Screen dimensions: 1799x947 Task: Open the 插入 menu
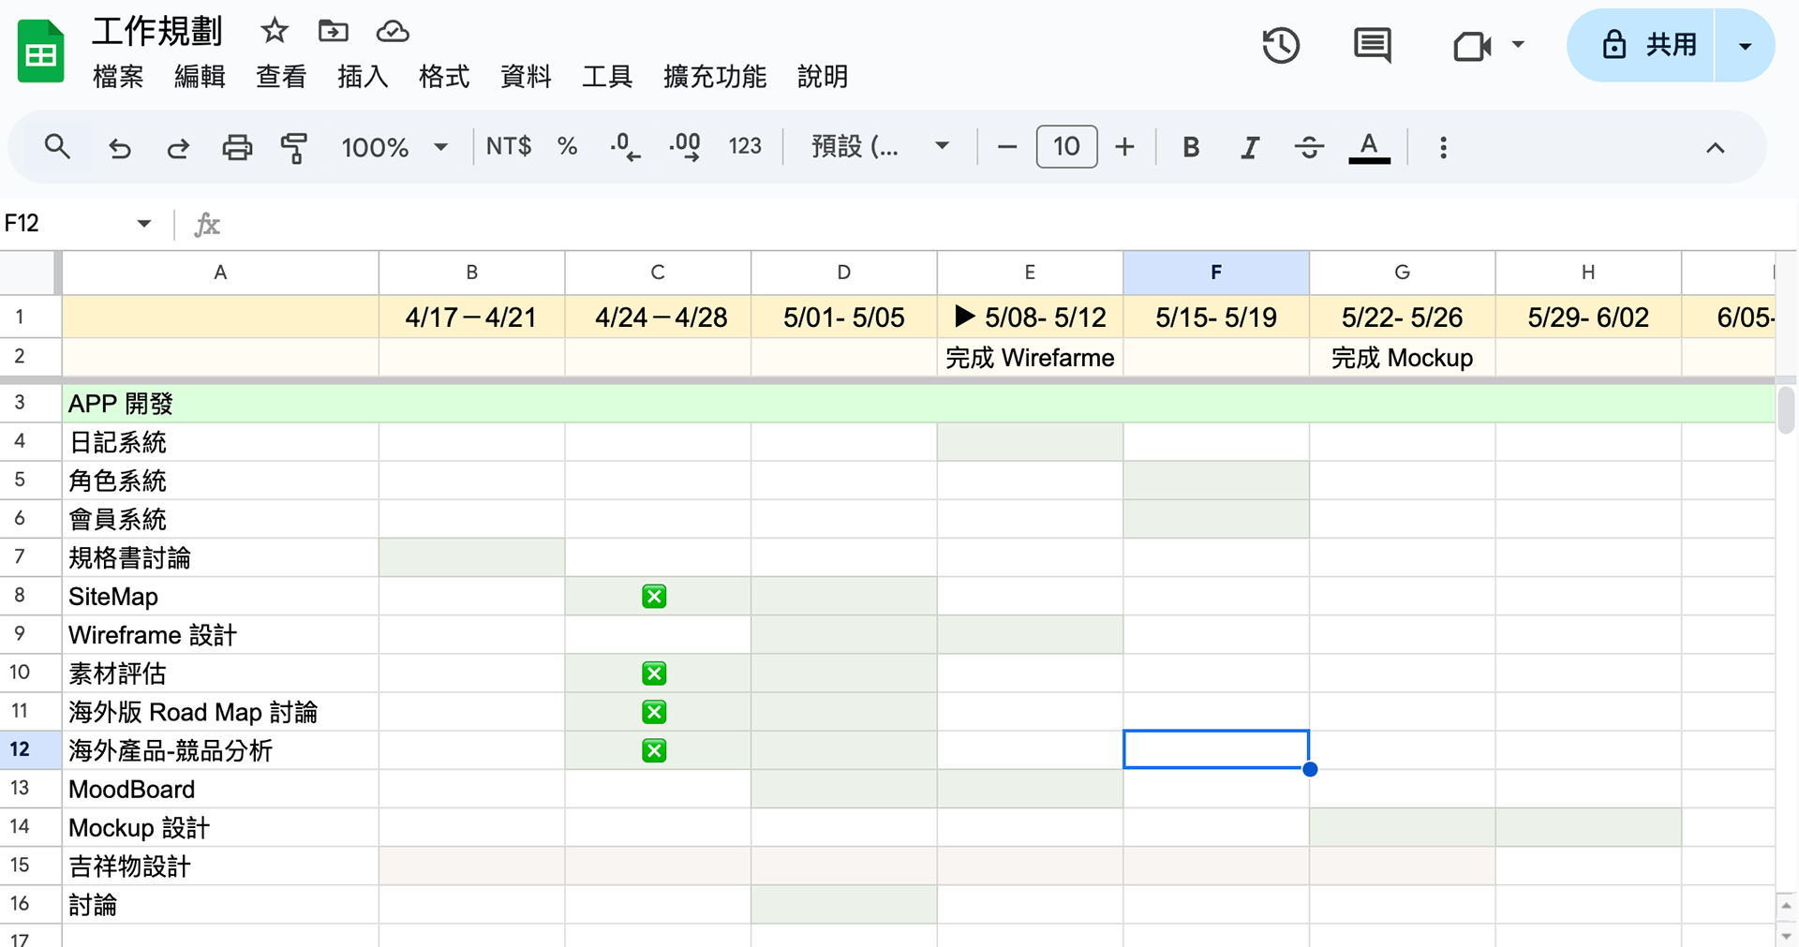pos(363,77)
